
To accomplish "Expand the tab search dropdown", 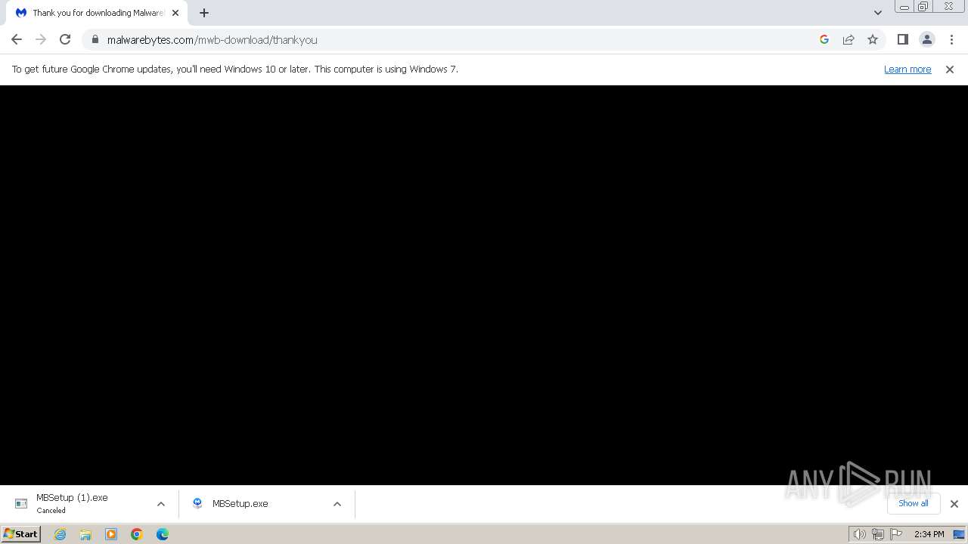I will 878,13.
